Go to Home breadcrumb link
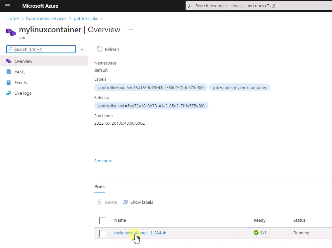This screenshot has width=332, height=248. 13,18
